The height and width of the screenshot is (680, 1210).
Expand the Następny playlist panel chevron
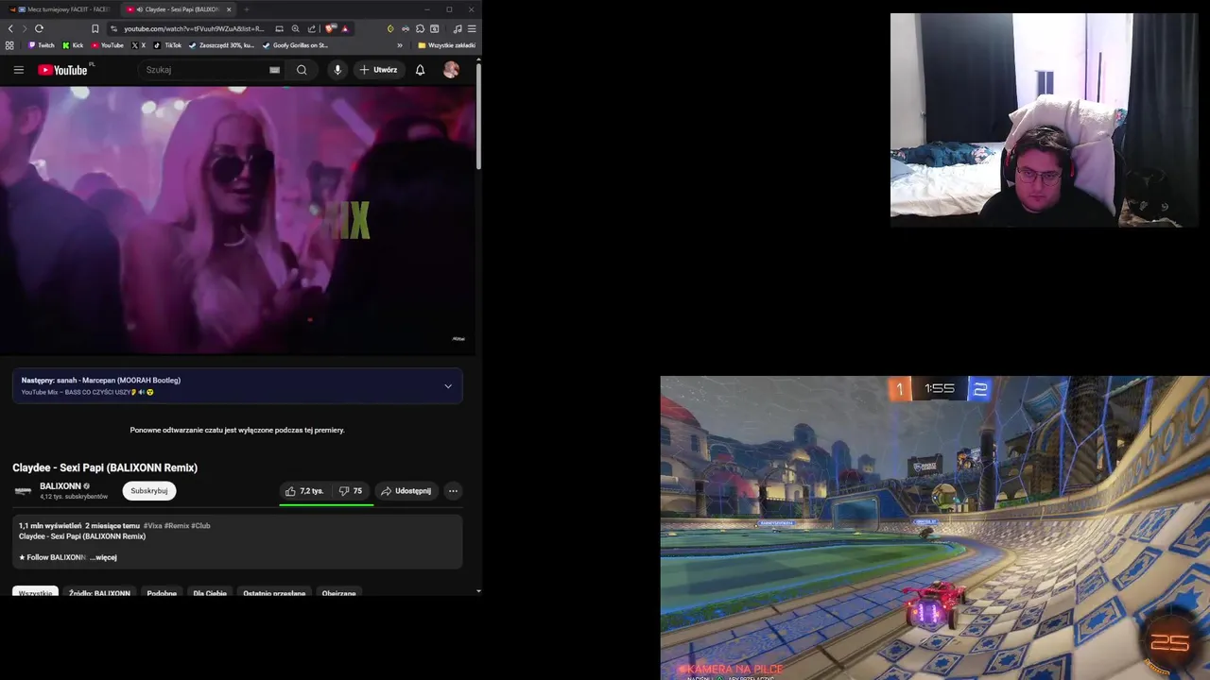click(448, 385)
